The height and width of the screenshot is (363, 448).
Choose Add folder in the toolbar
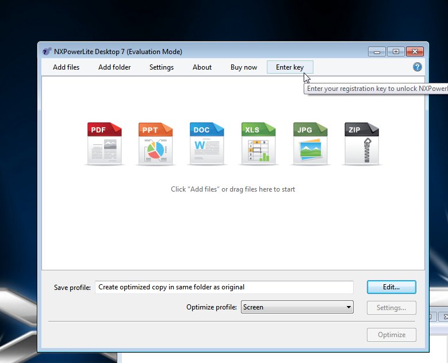114,67
